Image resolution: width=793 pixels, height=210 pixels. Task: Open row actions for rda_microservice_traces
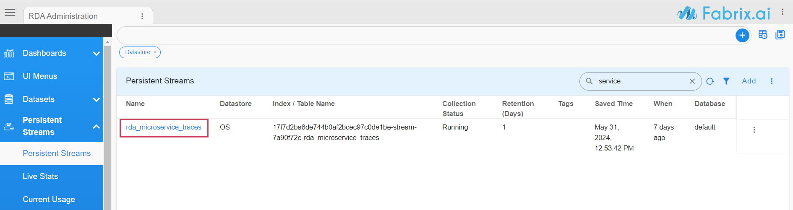(754, 130)
